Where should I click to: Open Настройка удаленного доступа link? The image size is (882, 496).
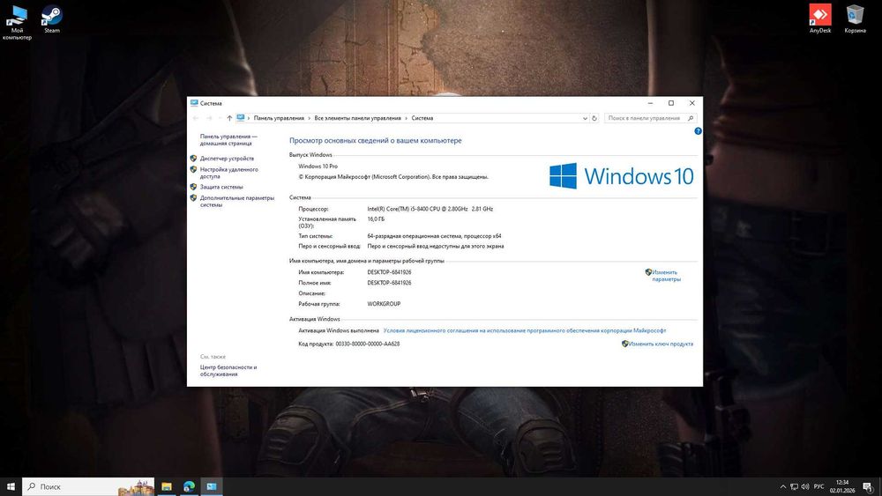click(x=229, y=173)
